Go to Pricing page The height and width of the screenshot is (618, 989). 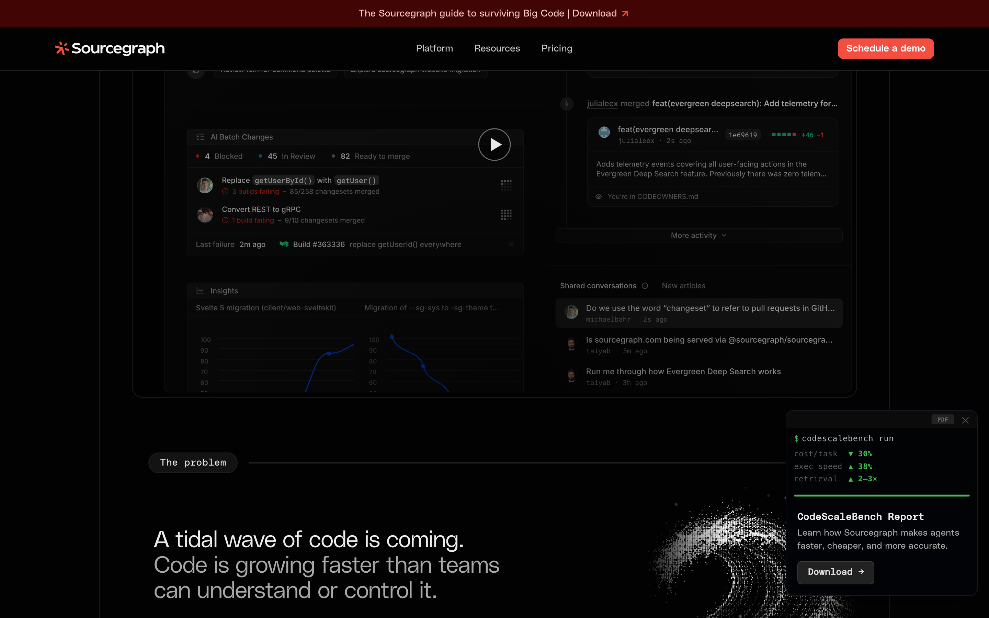coord(557,48)
